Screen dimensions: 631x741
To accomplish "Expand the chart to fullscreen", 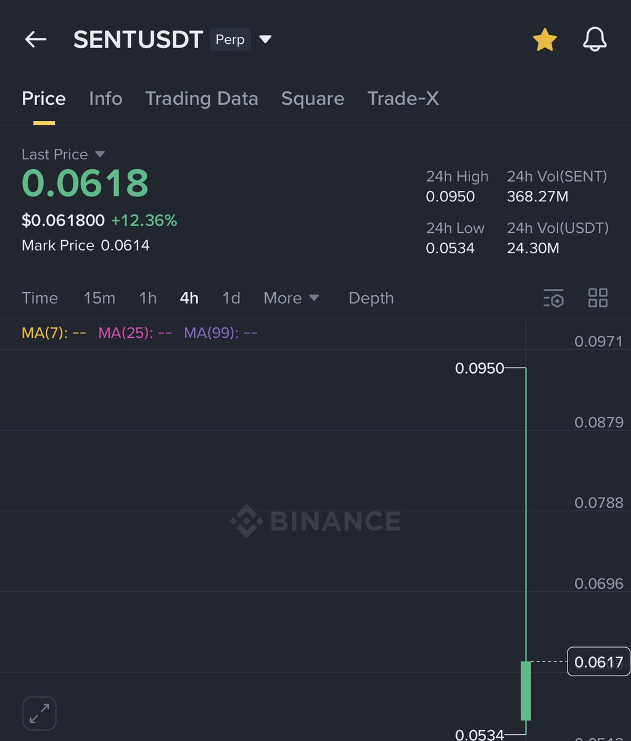I will pyautogui.click(x=39, y=713).
